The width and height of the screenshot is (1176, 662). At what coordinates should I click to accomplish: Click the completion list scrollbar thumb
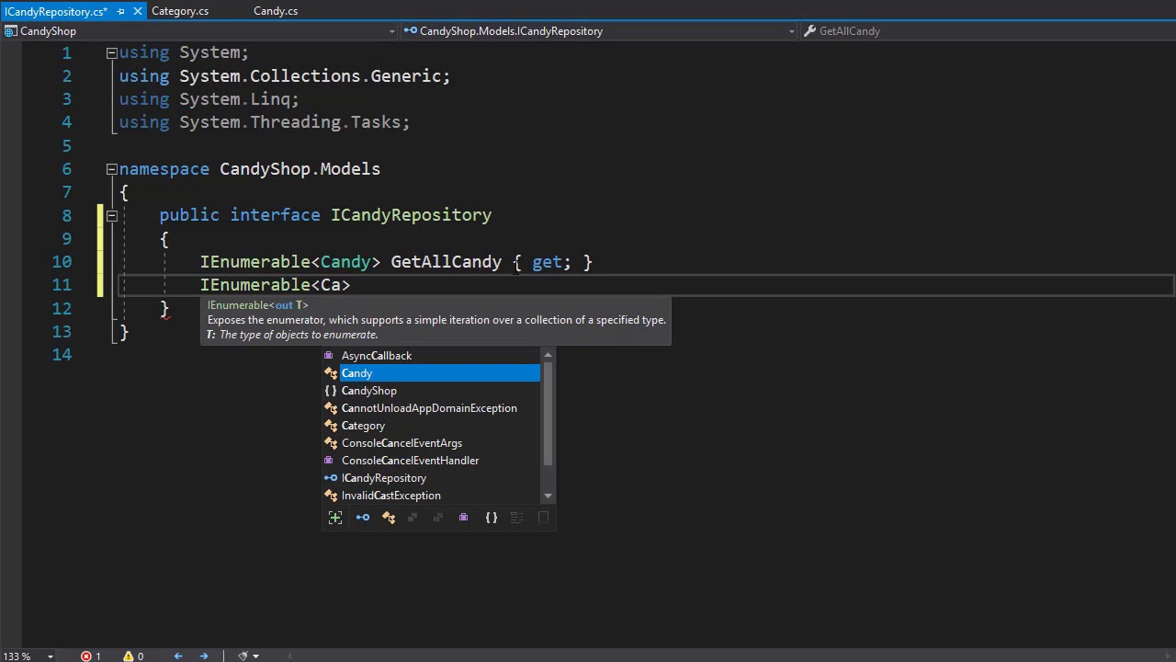548,413
